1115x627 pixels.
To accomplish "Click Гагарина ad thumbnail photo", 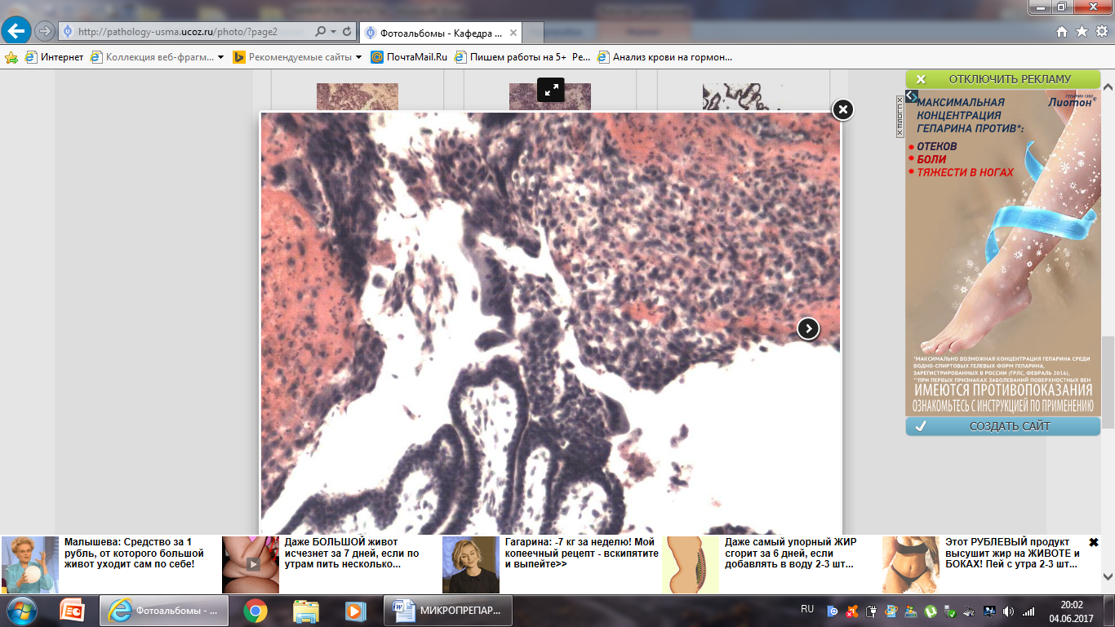I will coord(470,565).
